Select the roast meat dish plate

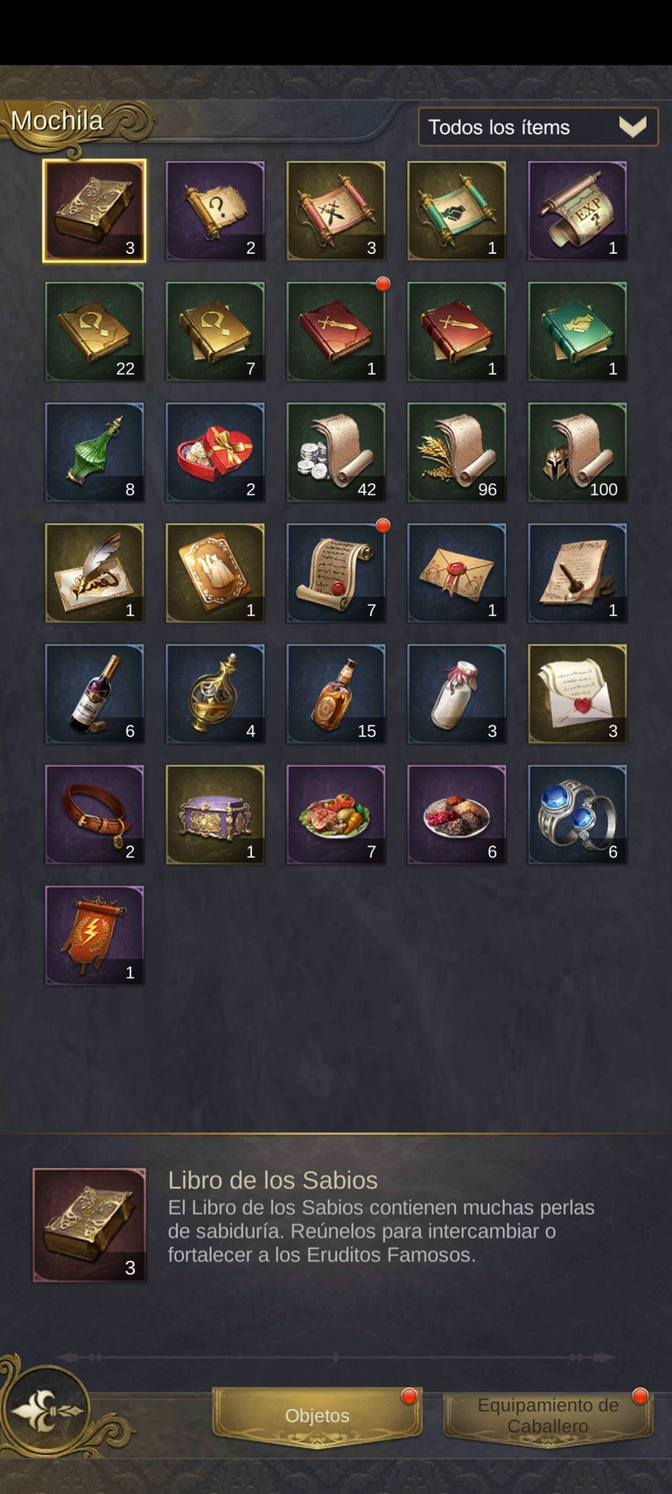336,815
